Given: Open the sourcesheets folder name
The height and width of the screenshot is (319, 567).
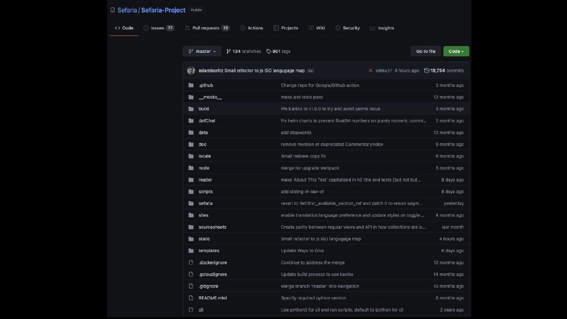Looking at the screenshot, I should pos(212,227).
